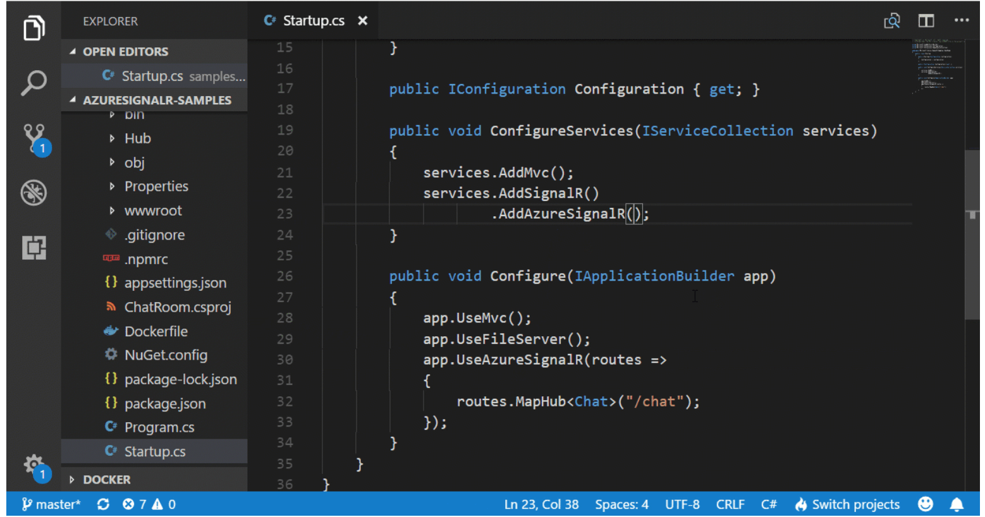Click synchronize changes icon in status bar
Viewport: 985px width, 517px height.
[x=103, y=504]
